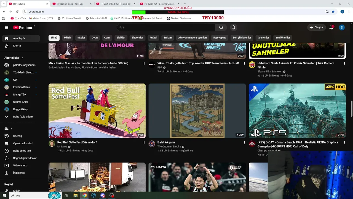Click the YouTube search input field

click(166, 27)
